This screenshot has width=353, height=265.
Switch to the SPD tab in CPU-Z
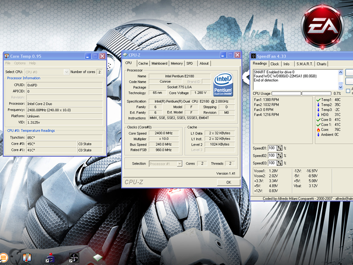190,64
